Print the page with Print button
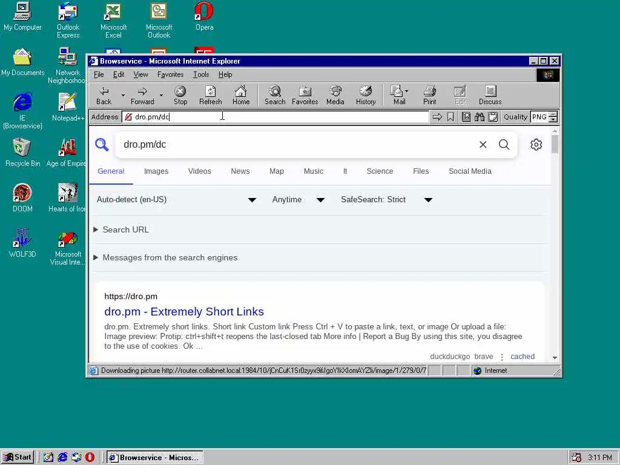This screenshot has width=620, height=465. (430, 95)
